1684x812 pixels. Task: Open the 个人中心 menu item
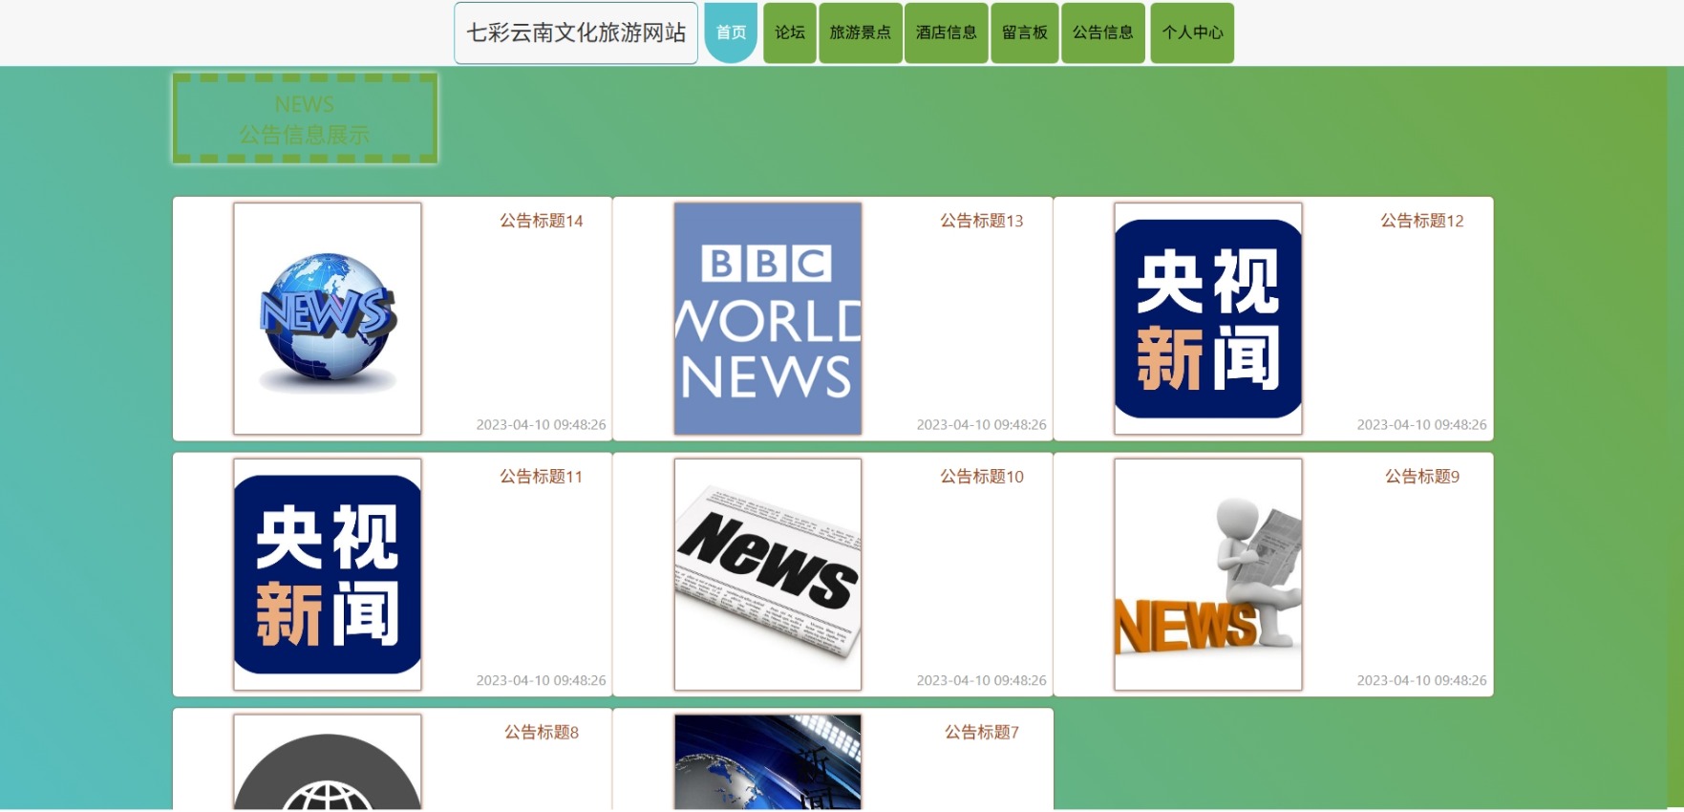[1192, 32]
